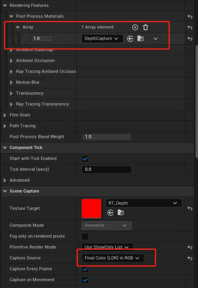The height and width of the screenshot is (288, 198).
Task: Reset Primitive Render Mode to default
Action: pos(190,247)
